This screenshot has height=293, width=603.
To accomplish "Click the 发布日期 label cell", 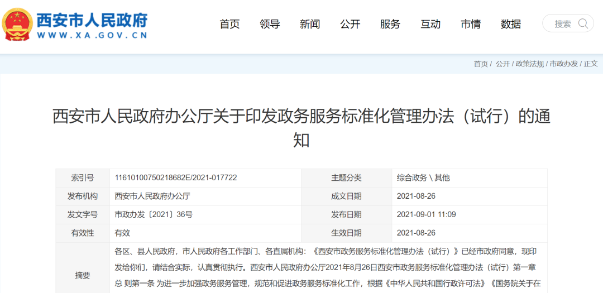I will tap(346, 214).
